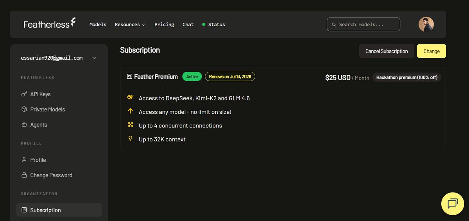
Task: Click the cube icon beside Private Models
Action: point(24,109)
